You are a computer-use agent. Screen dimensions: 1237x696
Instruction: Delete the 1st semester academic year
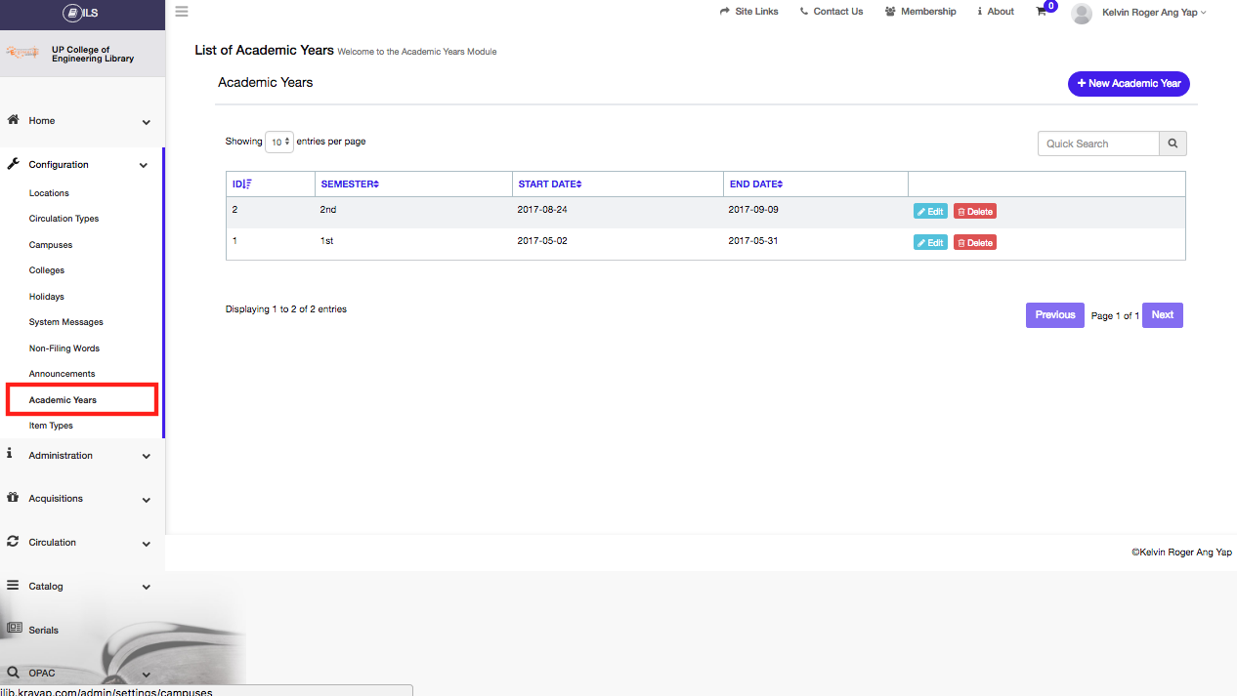pyautogui.click(x=974, y=243)
